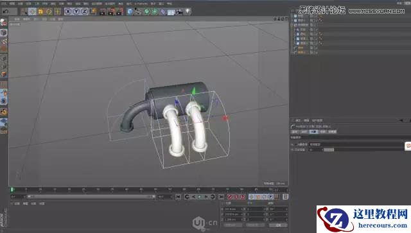Screen dimensions: 411x233
Task: Click the position Y coordinate field
Action: [x=232, y=214]
